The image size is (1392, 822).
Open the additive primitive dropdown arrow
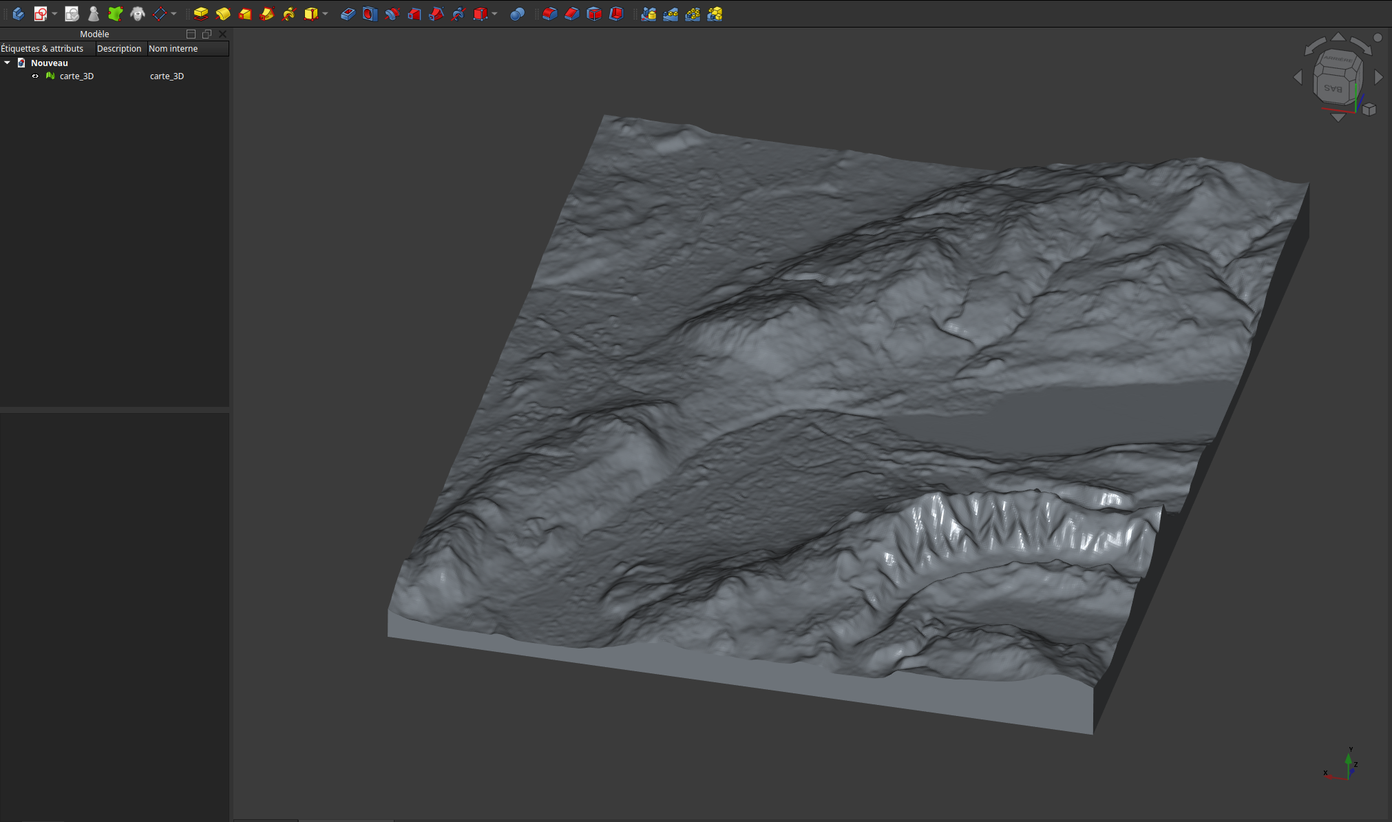(x=325, y=14)
